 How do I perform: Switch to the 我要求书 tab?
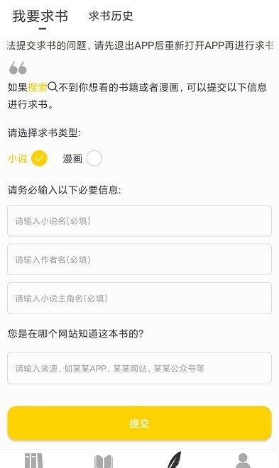point(40,16)
